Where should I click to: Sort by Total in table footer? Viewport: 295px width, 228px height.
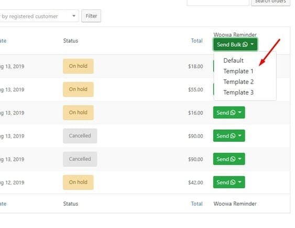[x=196, y=204]
